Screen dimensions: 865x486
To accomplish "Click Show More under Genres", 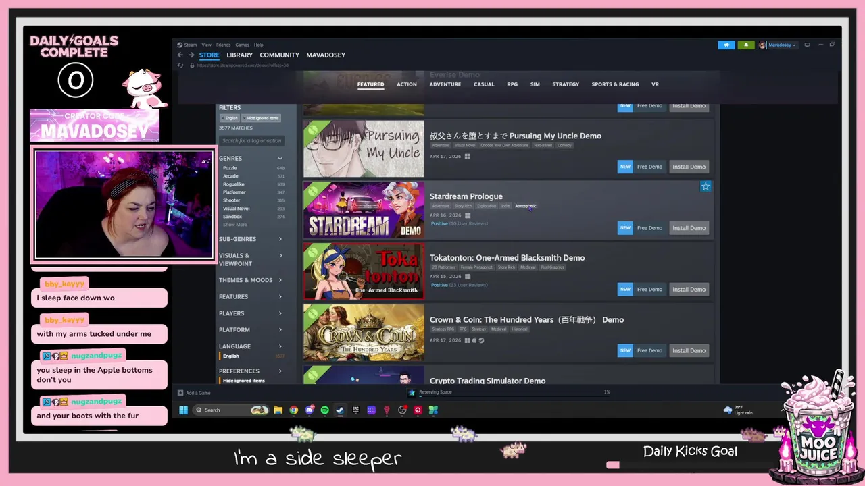I will [235, 225].
